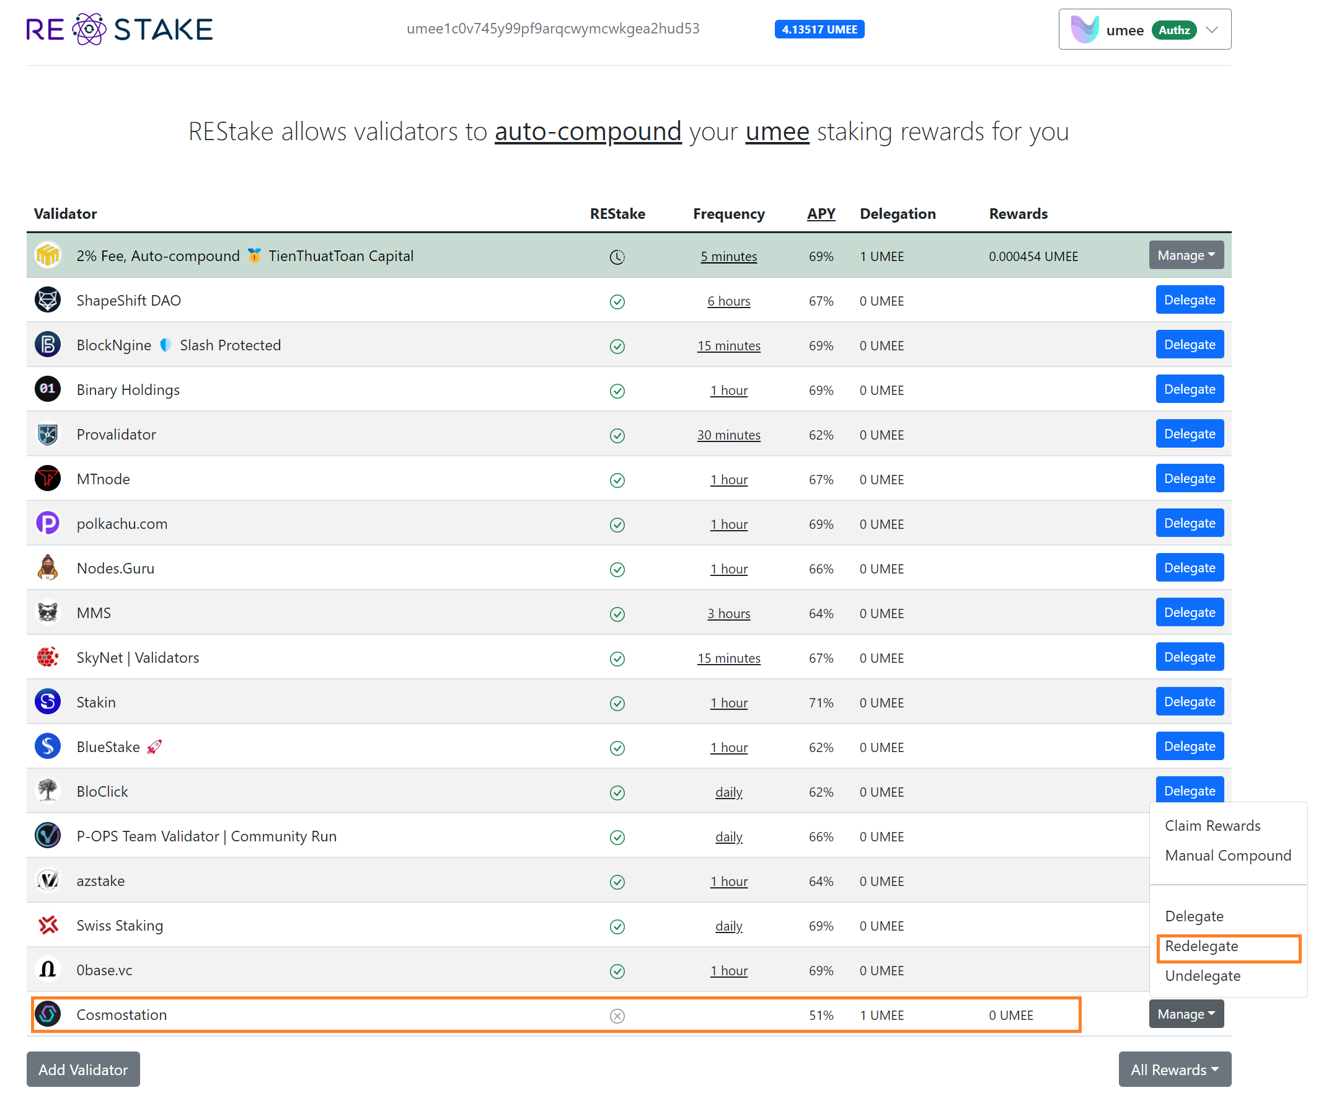Click TienThuatToan REStake clock status icon
The width and height of the screenshot is (1334, 1116).
pyautogui.click(x=617, y=257)
